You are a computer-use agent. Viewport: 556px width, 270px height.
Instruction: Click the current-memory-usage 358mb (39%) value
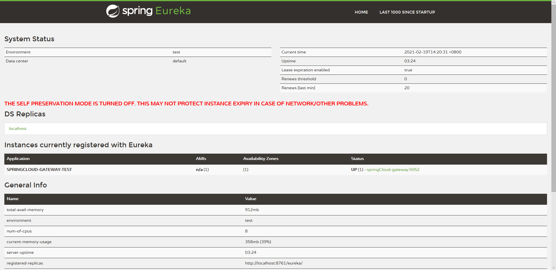[258, 242]
